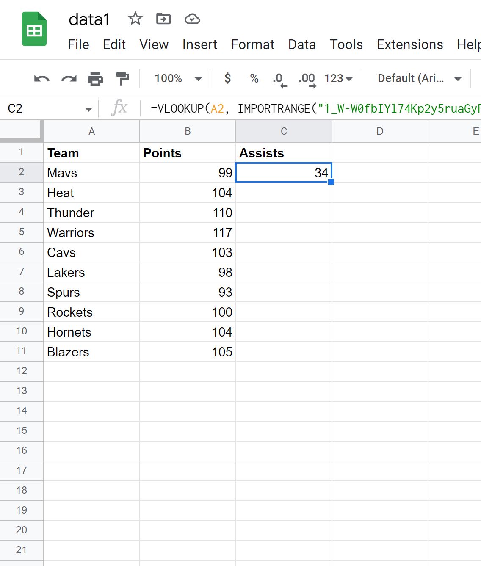The height and width of the screenshot is (566, 481).
Task: Star the data1 spreadsheet
Action: tap(135, 19)
